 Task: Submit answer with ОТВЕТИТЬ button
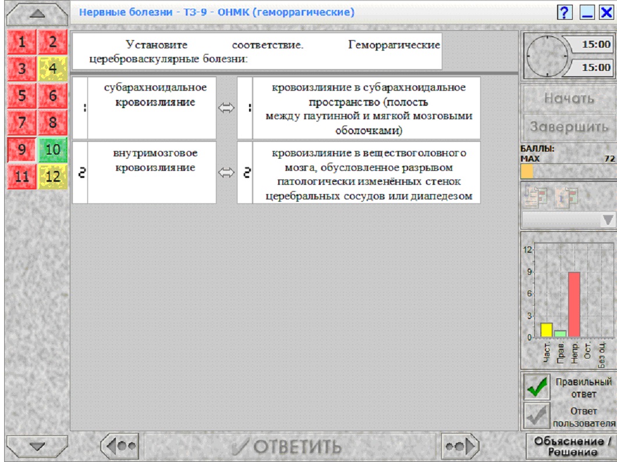point(290,446)
